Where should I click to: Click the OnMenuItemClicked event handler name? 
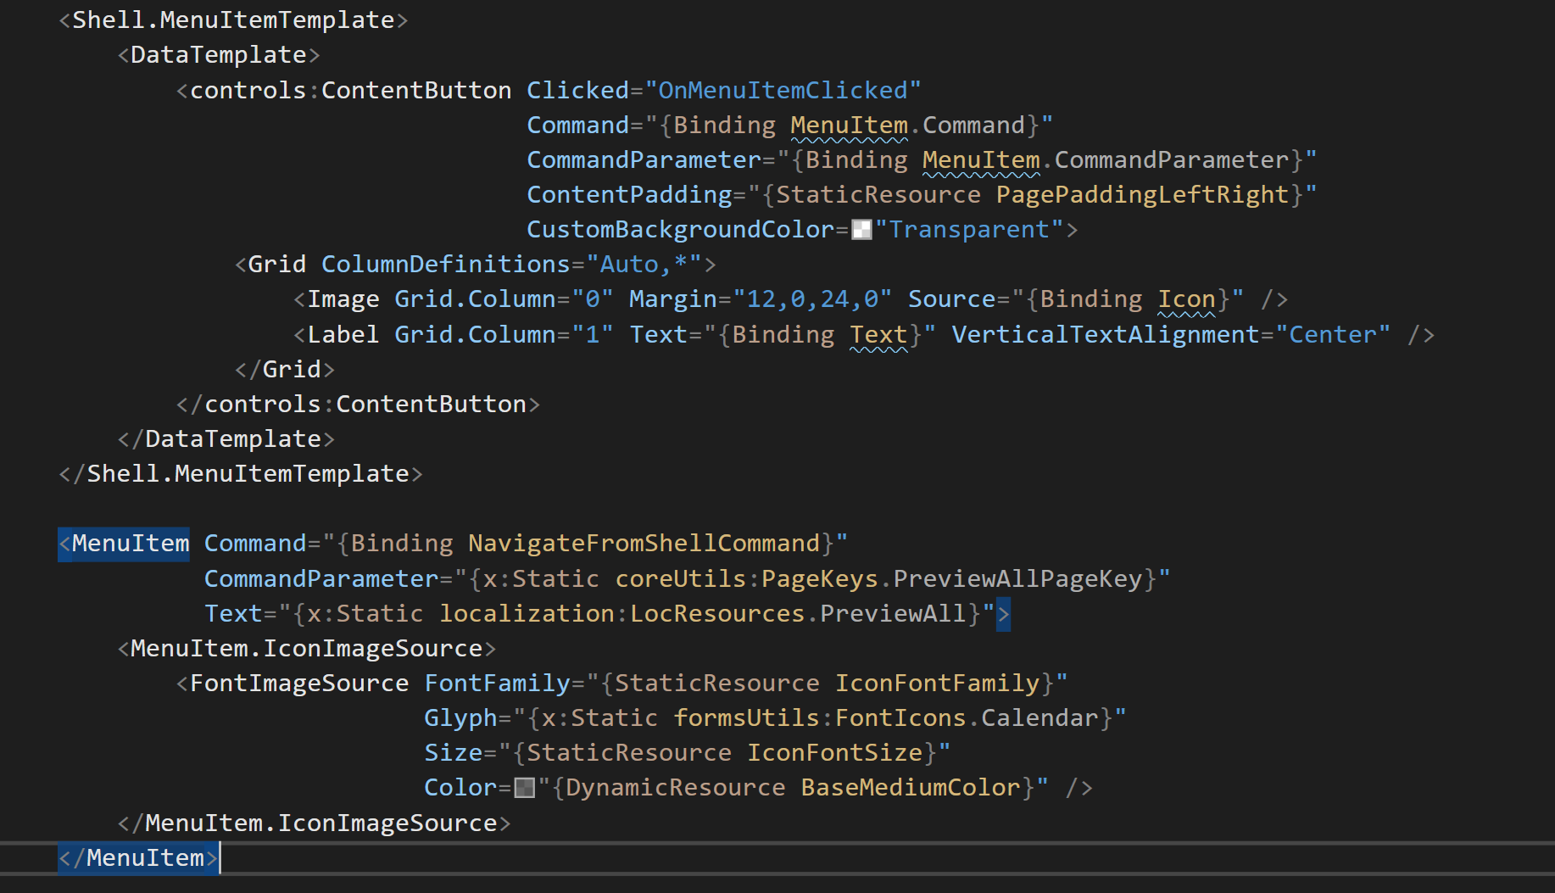point(784,89)
